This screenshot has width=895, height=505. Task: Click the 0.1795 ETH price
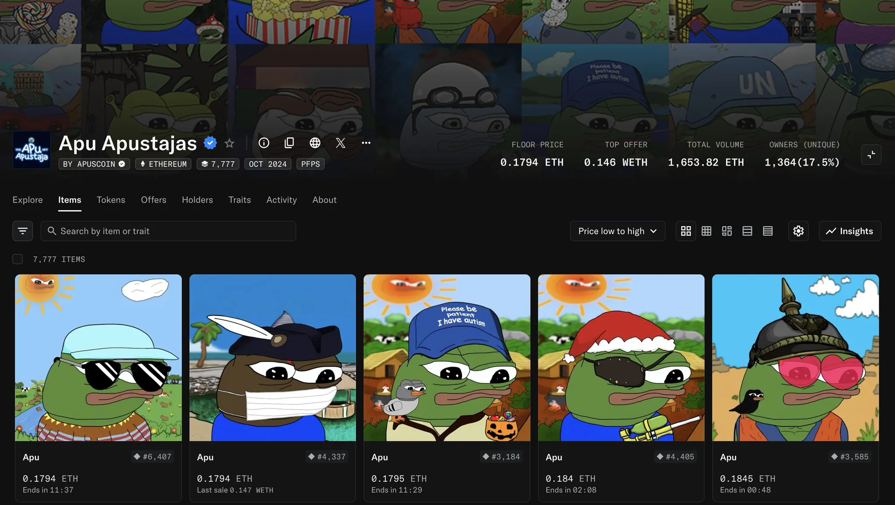click(x=399, y=479)
